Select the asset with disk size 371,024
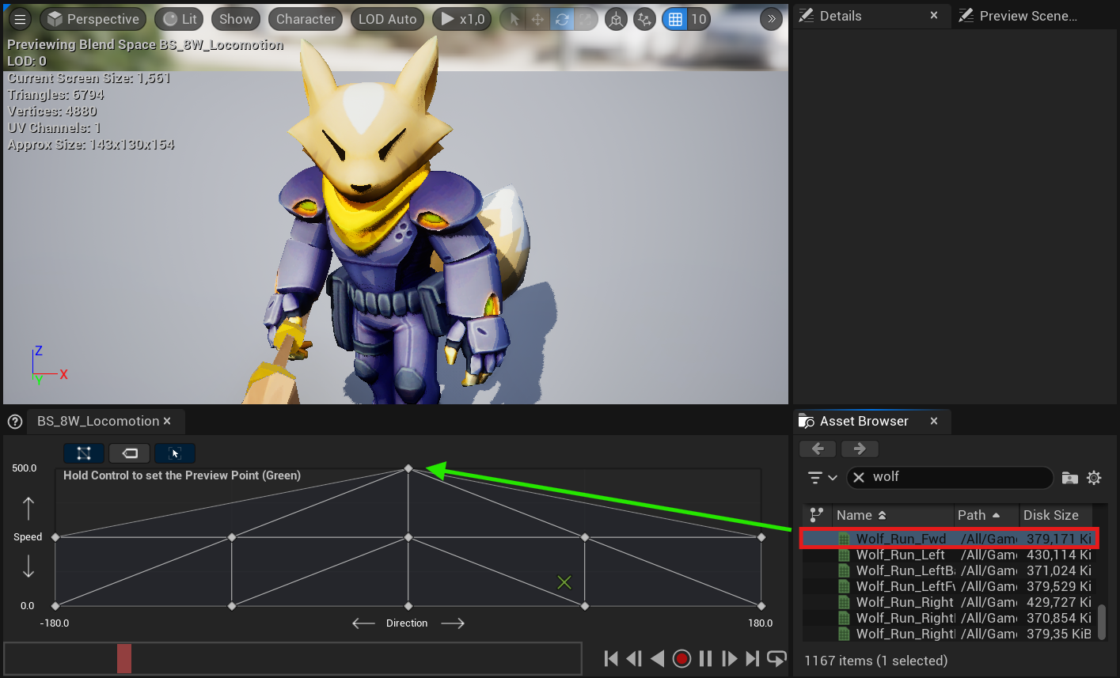This screenshot has height=678, width=1120. tap(949, 570)
